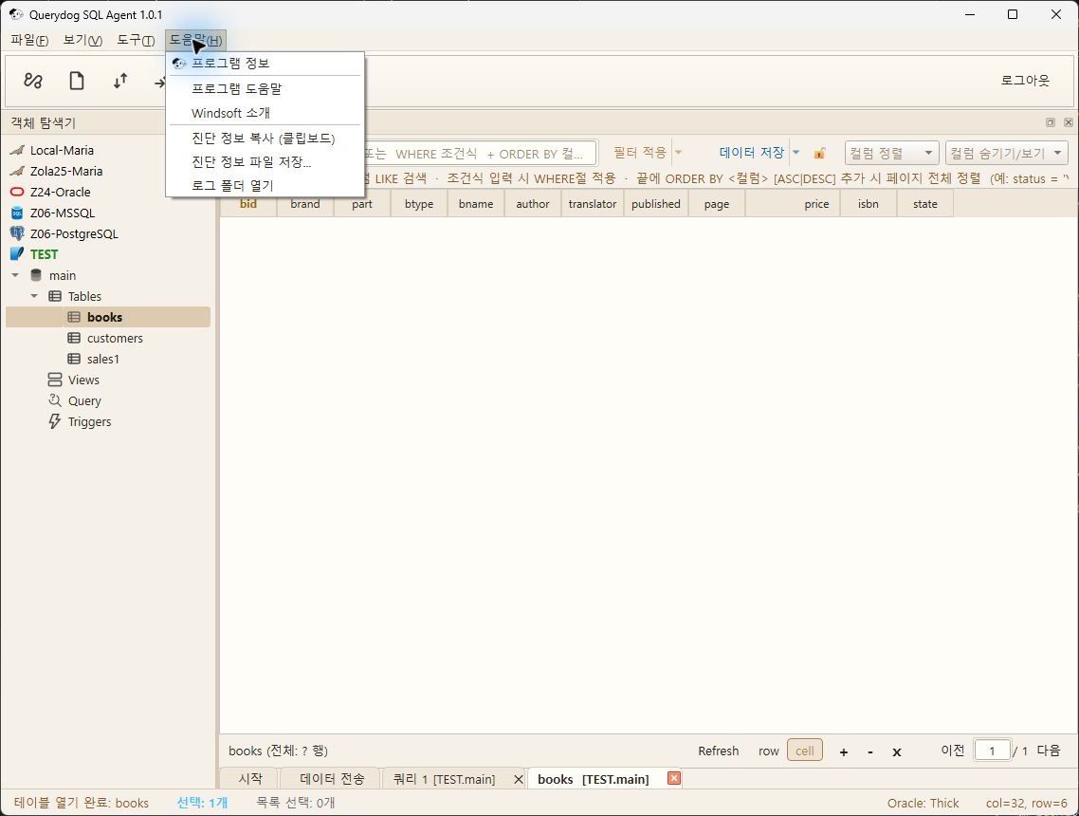1079x816 pixels.
Task: Select 진단 정보 복사 (클립보드)
Action: tap(265, 139)
